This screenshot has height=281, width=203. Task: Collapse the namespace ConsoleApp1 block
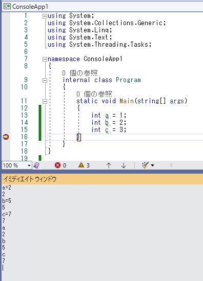click(45, 59)
